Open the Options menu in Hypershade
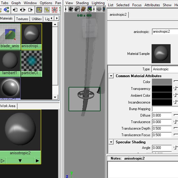 click(x=46, y=3)
